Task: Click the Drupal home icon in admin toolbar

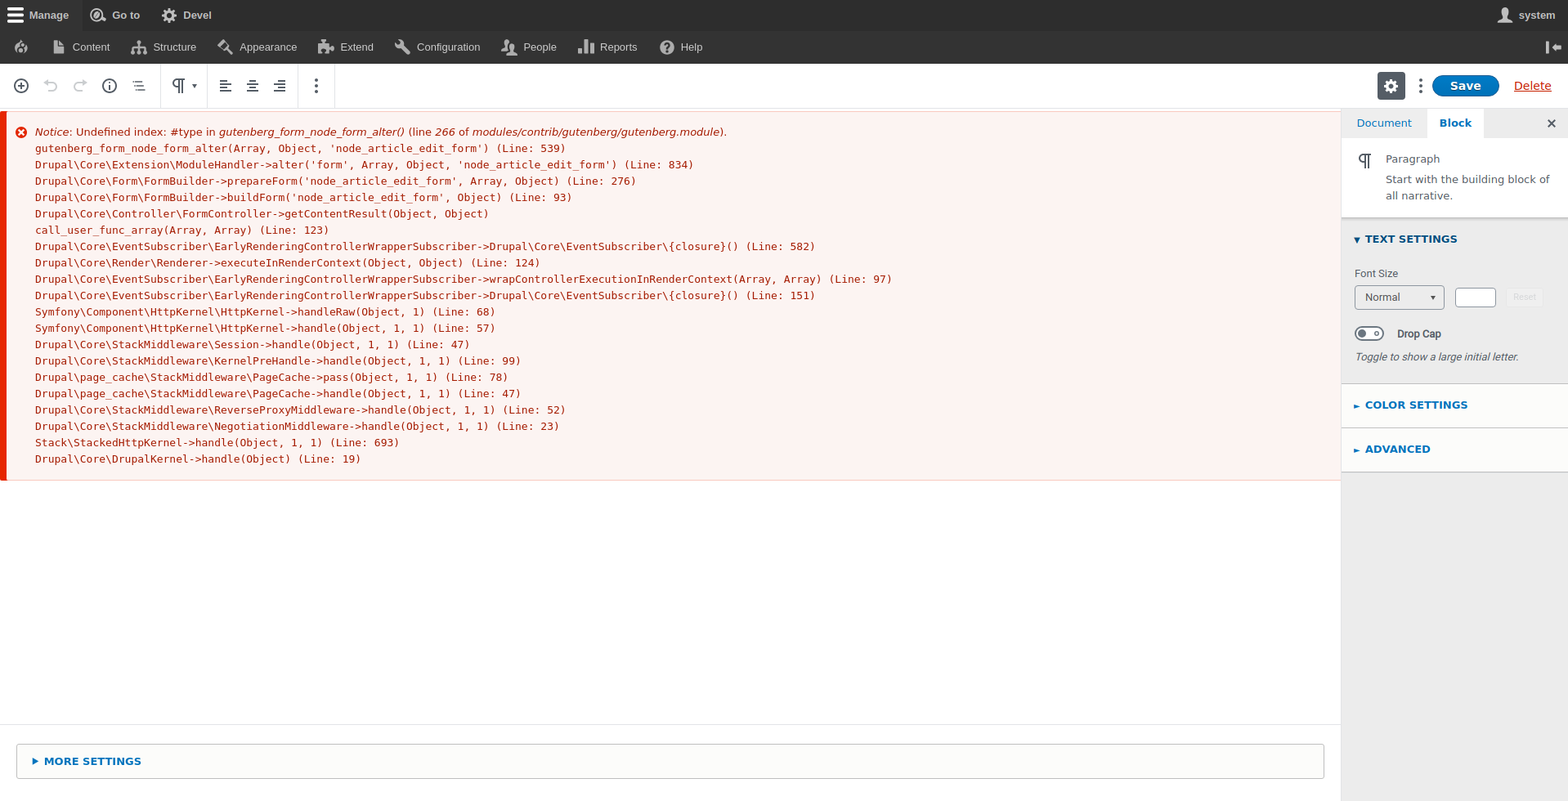Action: [20, 47]
